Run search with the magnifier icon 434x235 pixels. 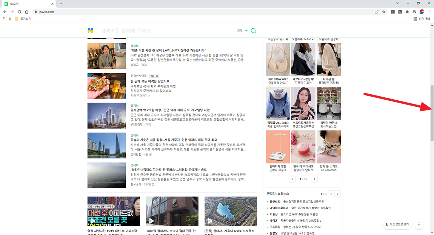[x=253, y=31]
